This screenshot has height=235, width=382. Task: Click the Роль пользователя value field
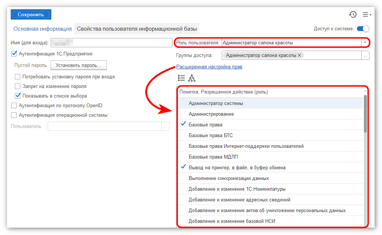(291, 42)
